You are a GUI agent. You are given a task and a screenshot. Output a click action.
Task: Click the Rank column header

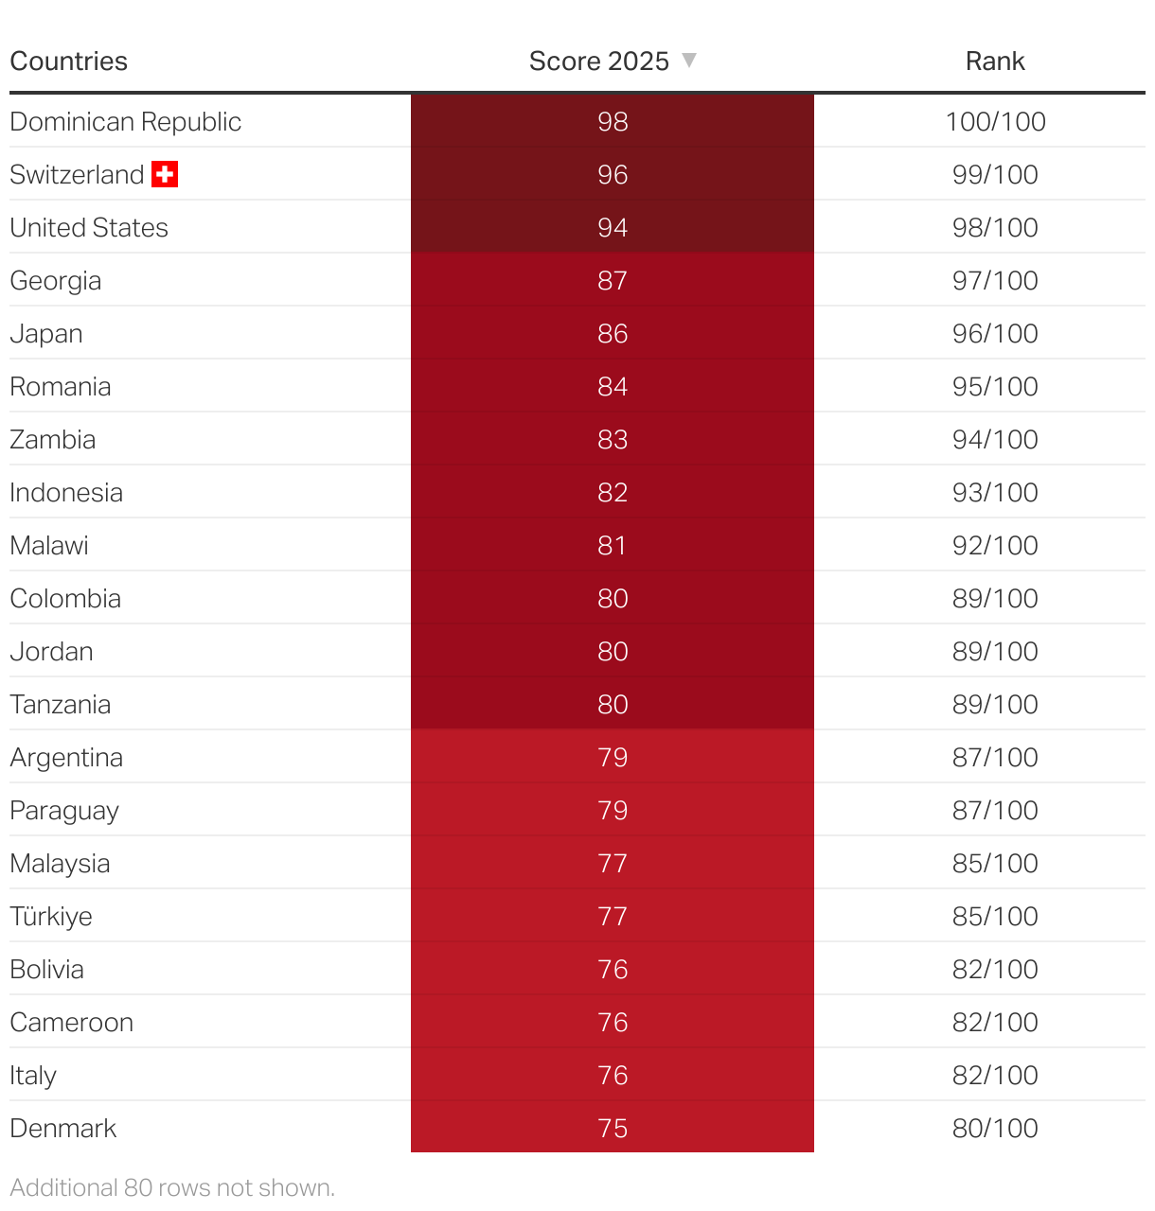(995, 61)
